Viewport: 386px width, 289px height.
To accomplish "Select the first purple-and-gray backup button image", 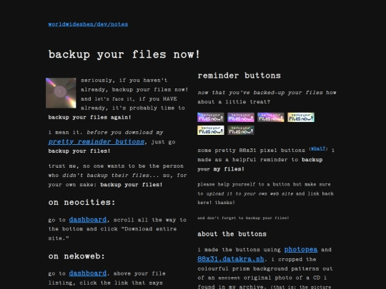I will point(211,117).
